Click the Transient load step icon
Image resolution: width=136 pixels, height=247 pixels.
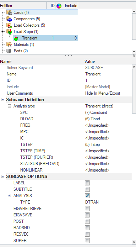click(x=16, y=38)
